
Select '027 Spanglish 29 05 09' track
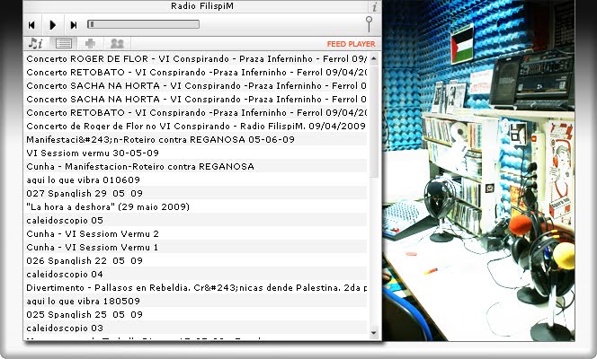(x=196, y=193)
